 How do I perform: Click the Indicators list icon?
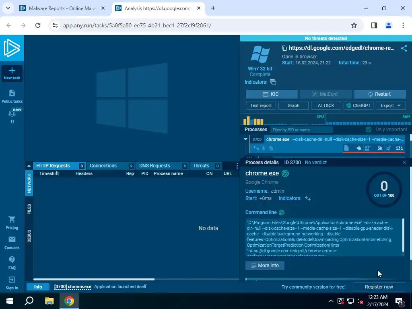tap(273, 82)
